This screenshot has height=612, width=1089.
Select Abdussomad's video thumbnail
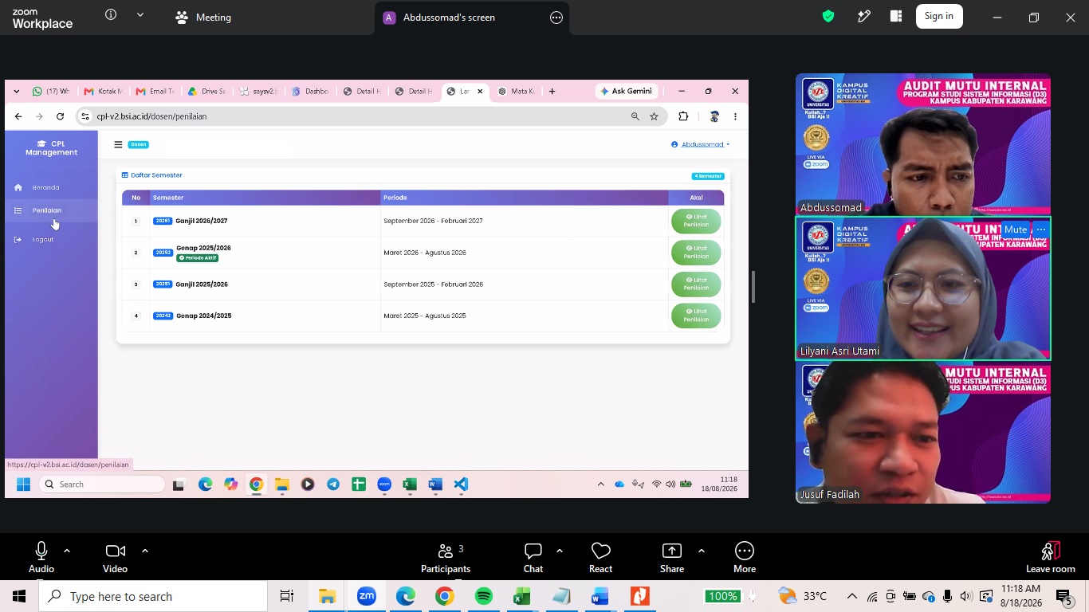pyautogui.click(x=923, y=144)
